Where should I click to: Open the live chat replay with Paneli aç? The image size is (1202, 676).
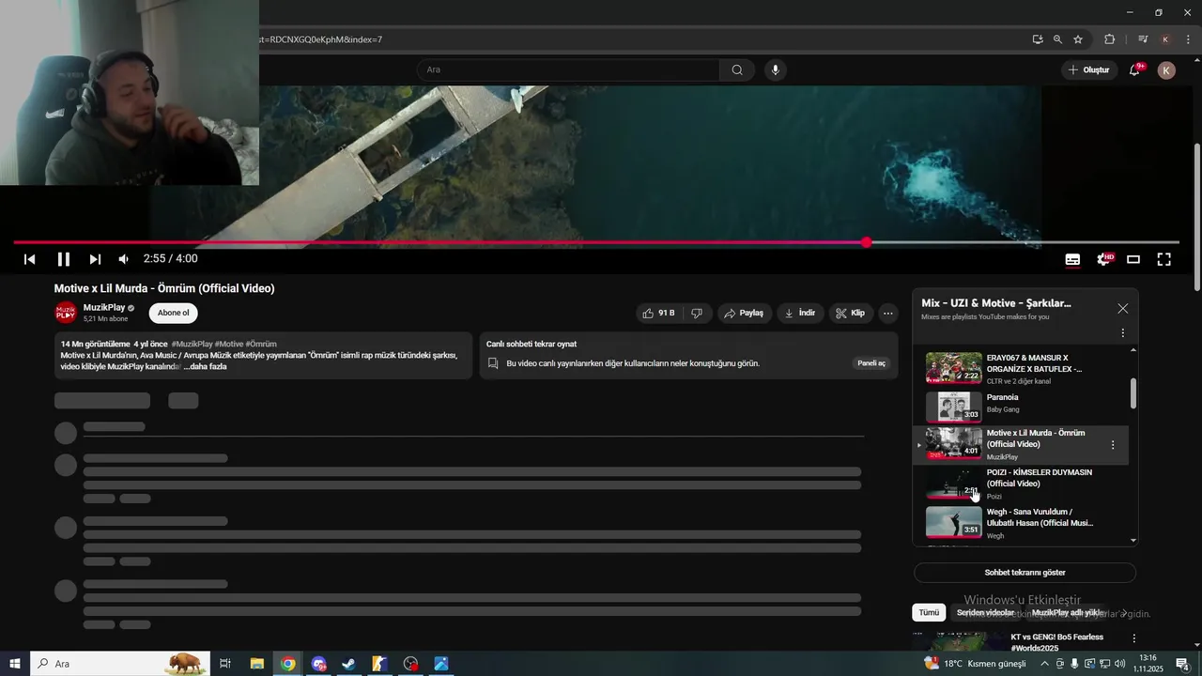coord(871,363)
